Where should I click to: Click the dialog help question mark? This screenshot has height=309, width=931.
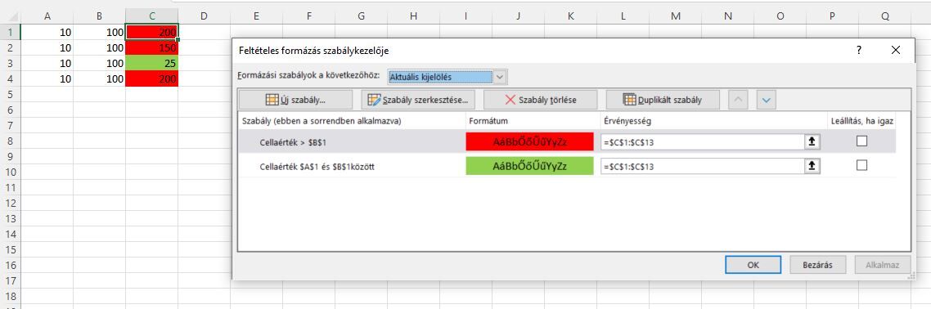click(x=858, y=51)
